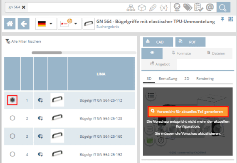Select radio button for row 2 GN 564-25-128
The image size is (237, 163).
coord(12,118)
